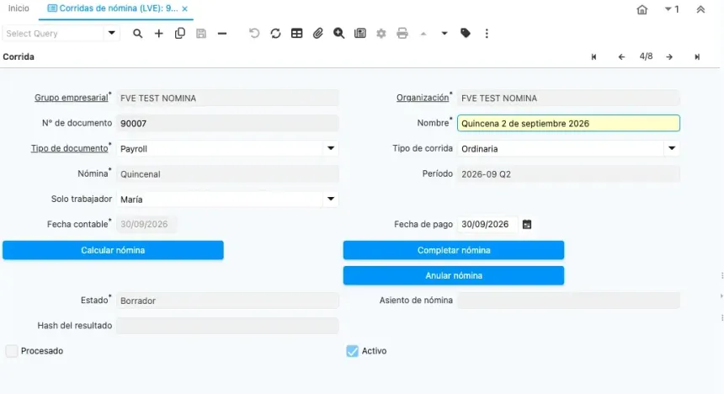Click the Nómina field Quincenal
The height and width of the screenshot is (394, 724).
point(227,174)
